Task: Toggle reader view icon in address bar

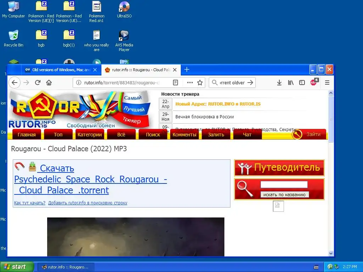Action: (175, 83)
